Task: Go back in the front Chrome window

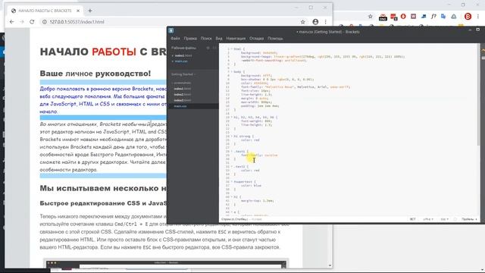Action: (12, 22)
